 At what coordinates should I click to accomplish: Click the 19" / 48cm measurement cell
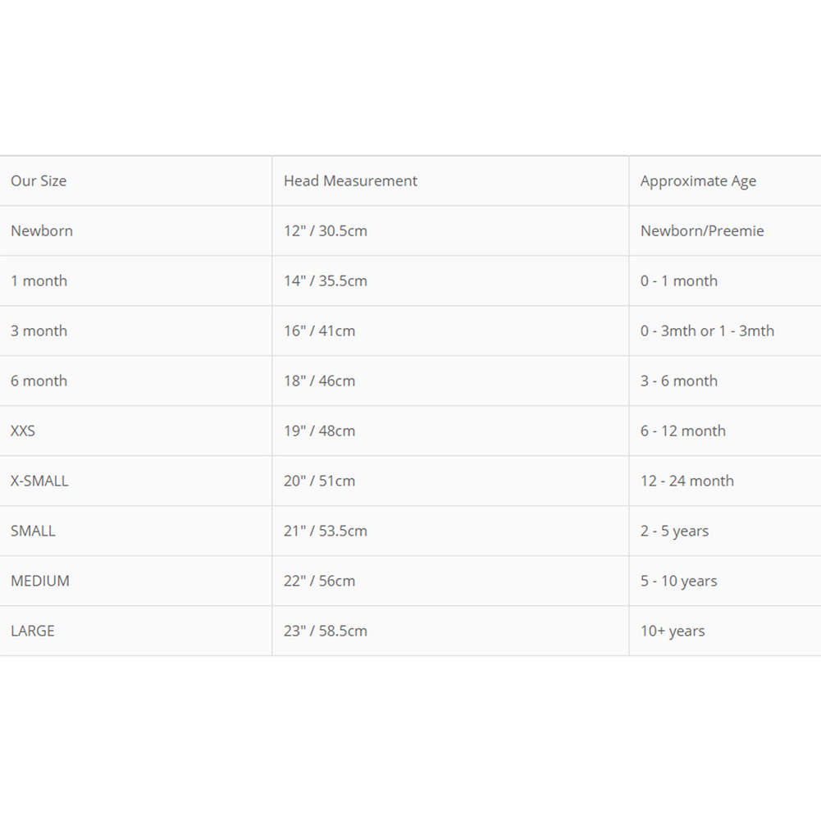pos(319,431)
